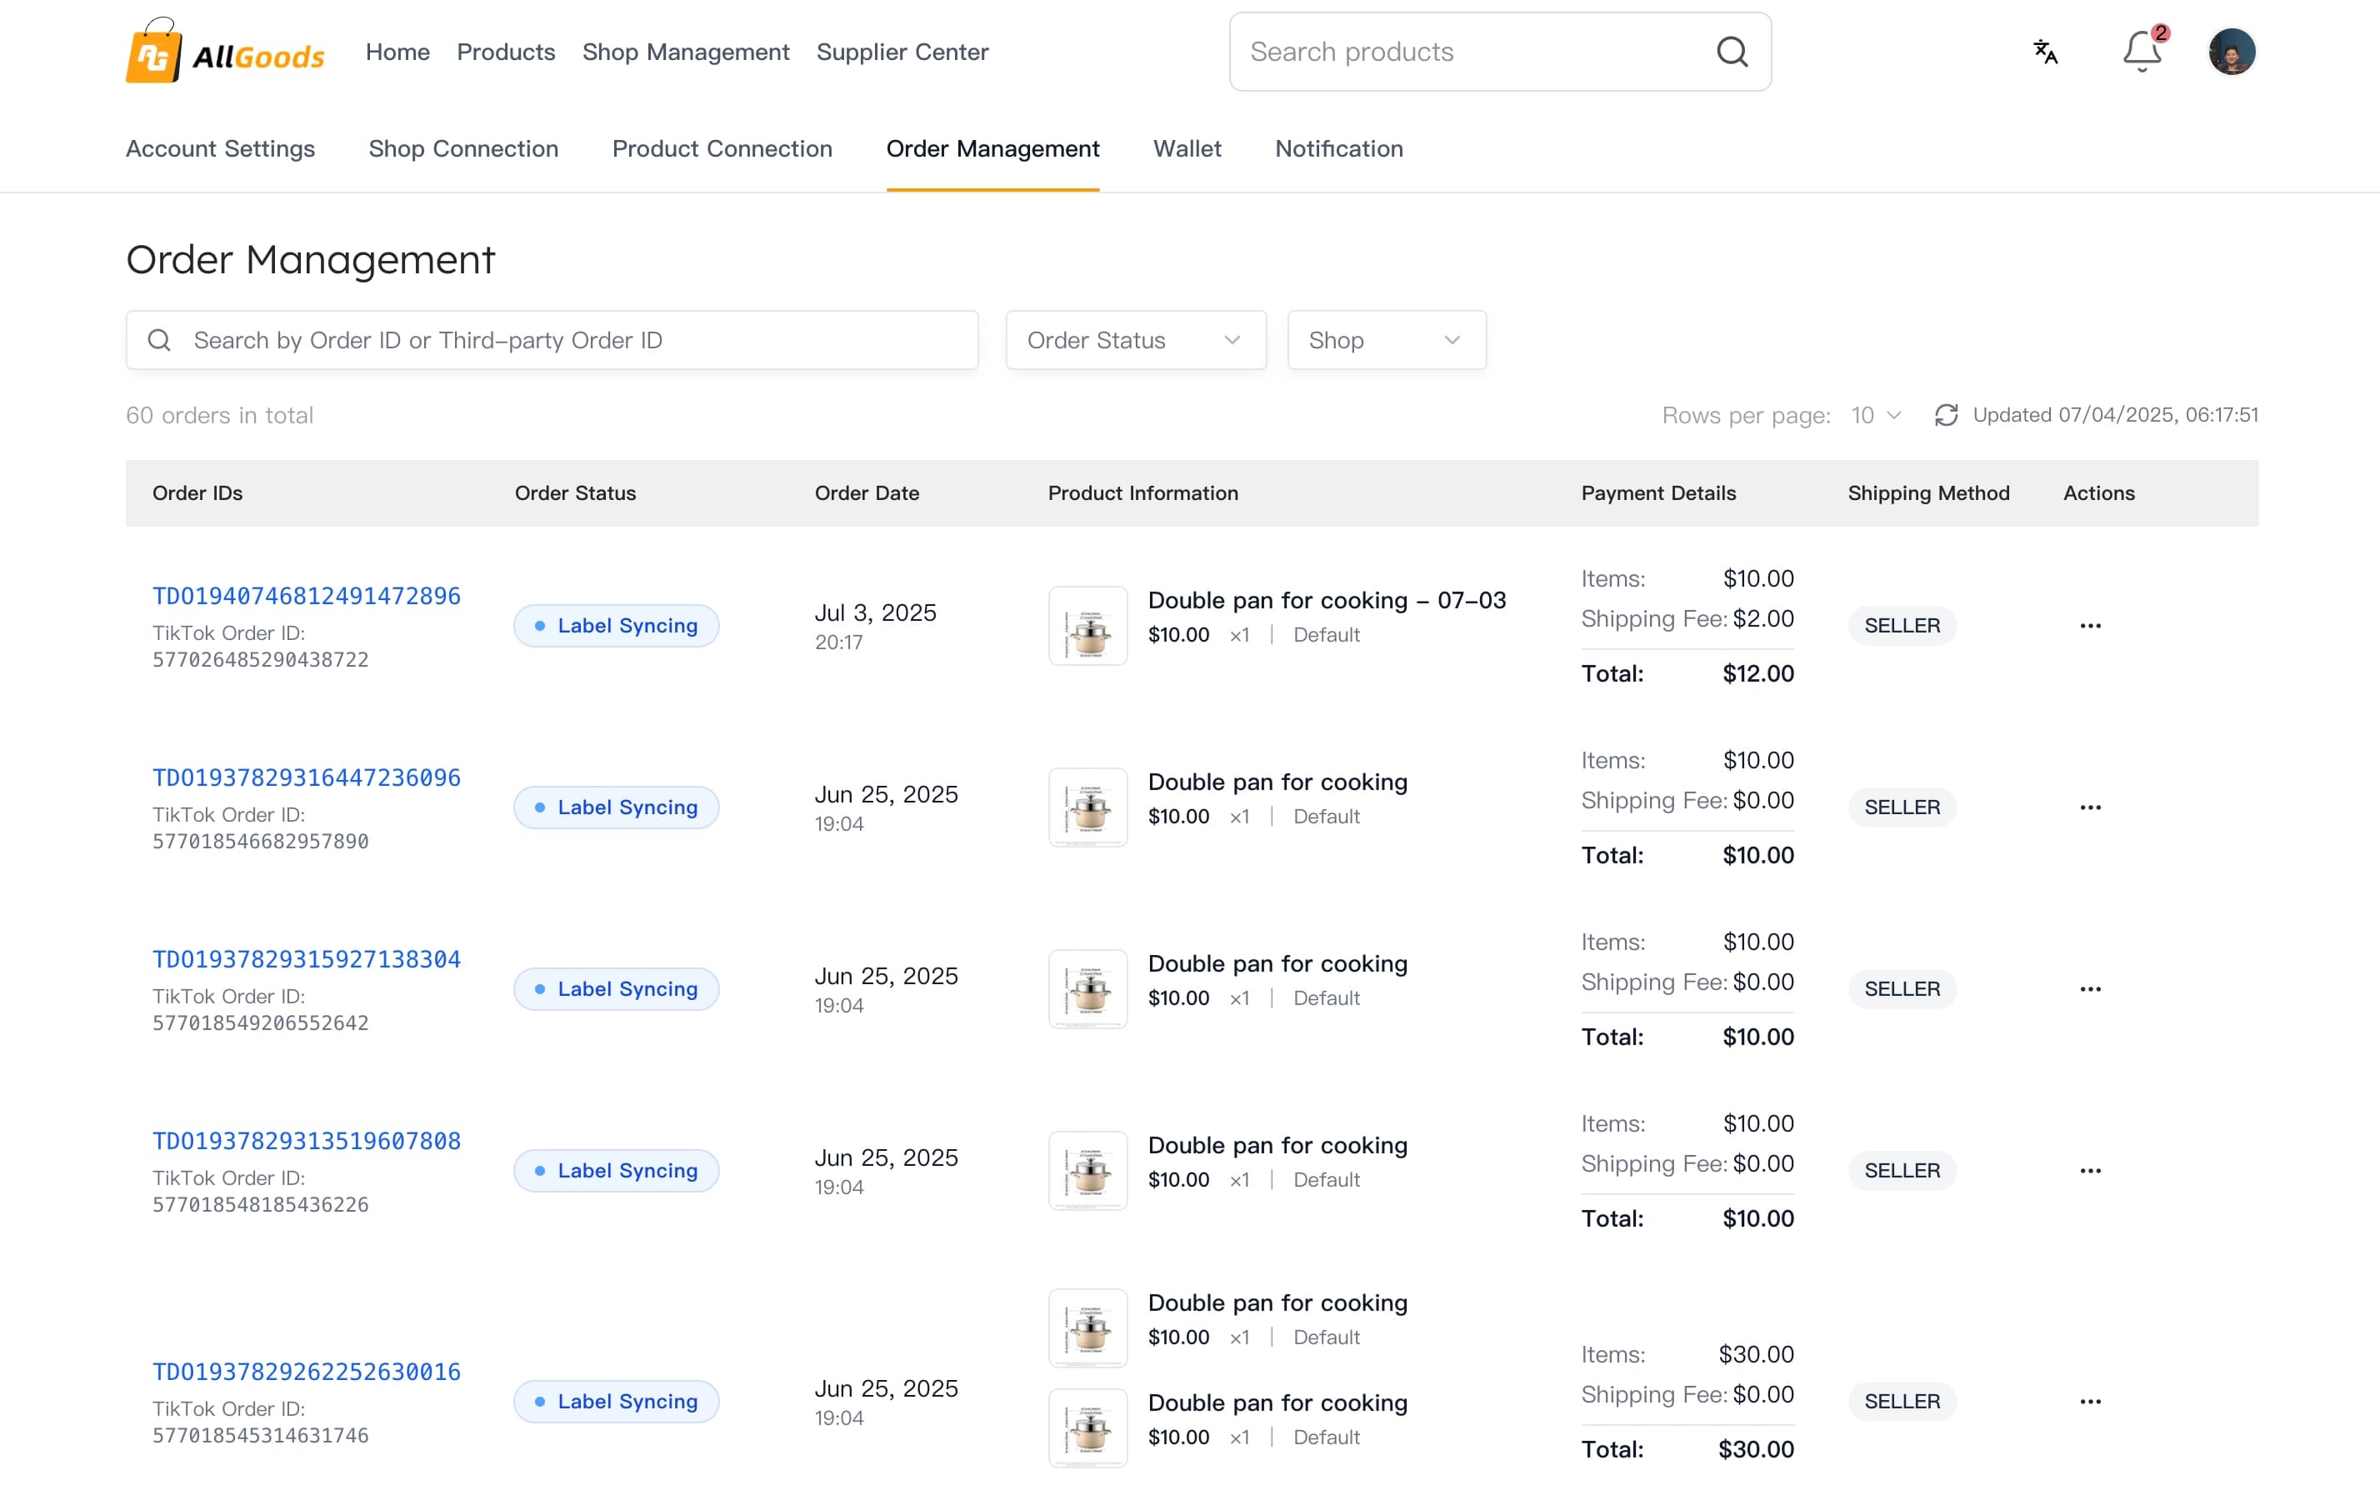This screenshot has width=2380, height=1490.
Task: Open order TD01937829316447236096 details
Action: (x=306, y=777)
